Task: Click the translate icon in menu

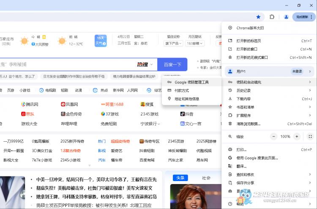Action: tap(230, 166)
